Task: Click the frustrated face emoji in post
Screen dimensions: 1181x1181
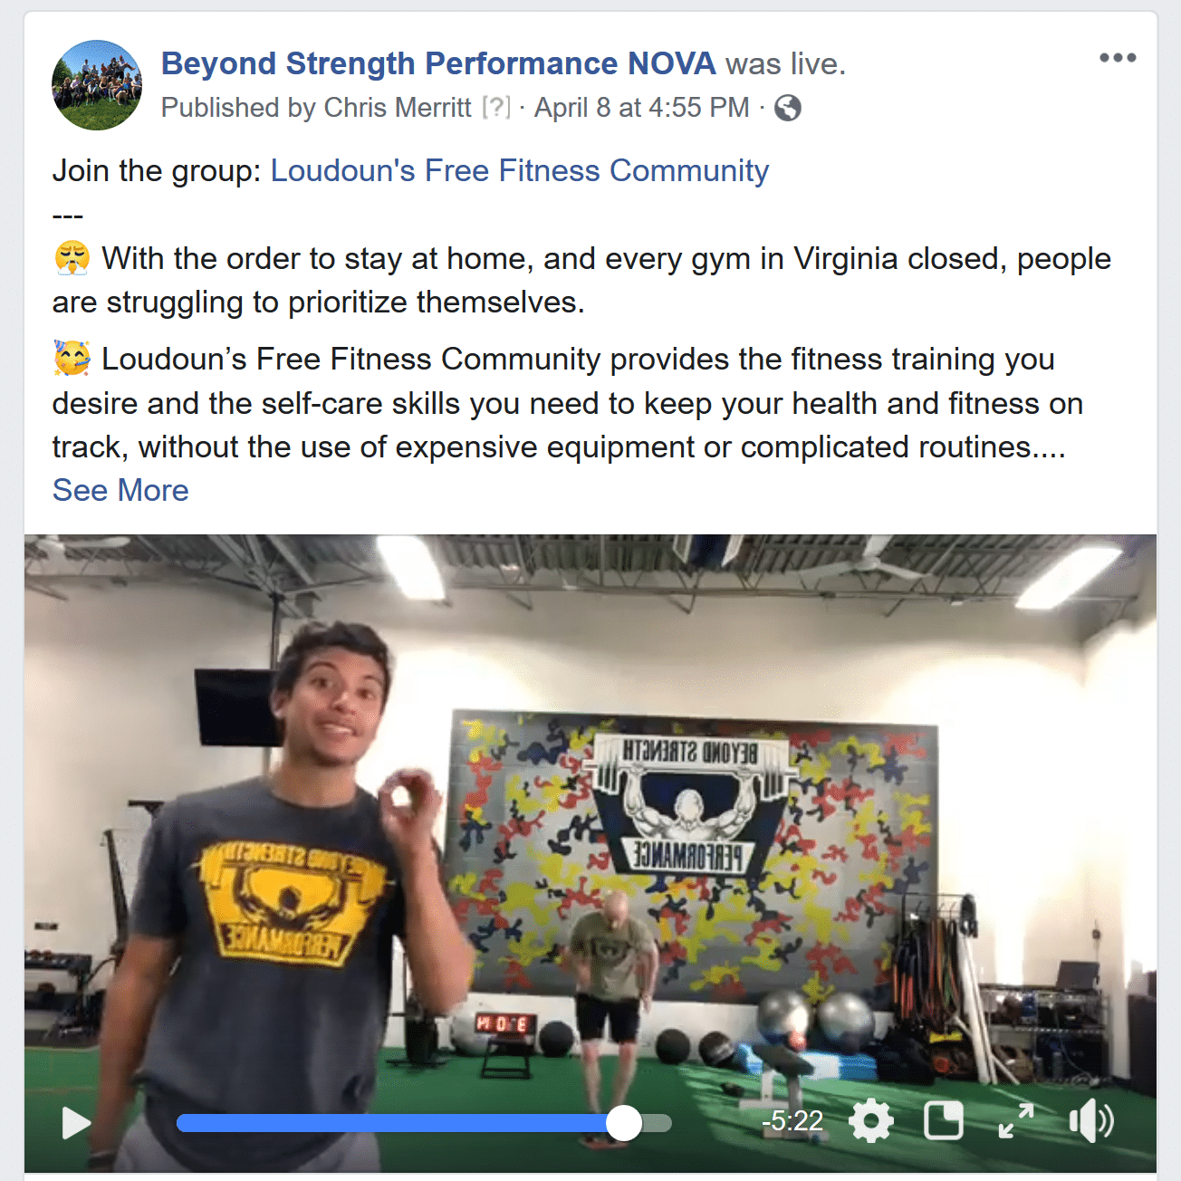Action: pos(72,259)
